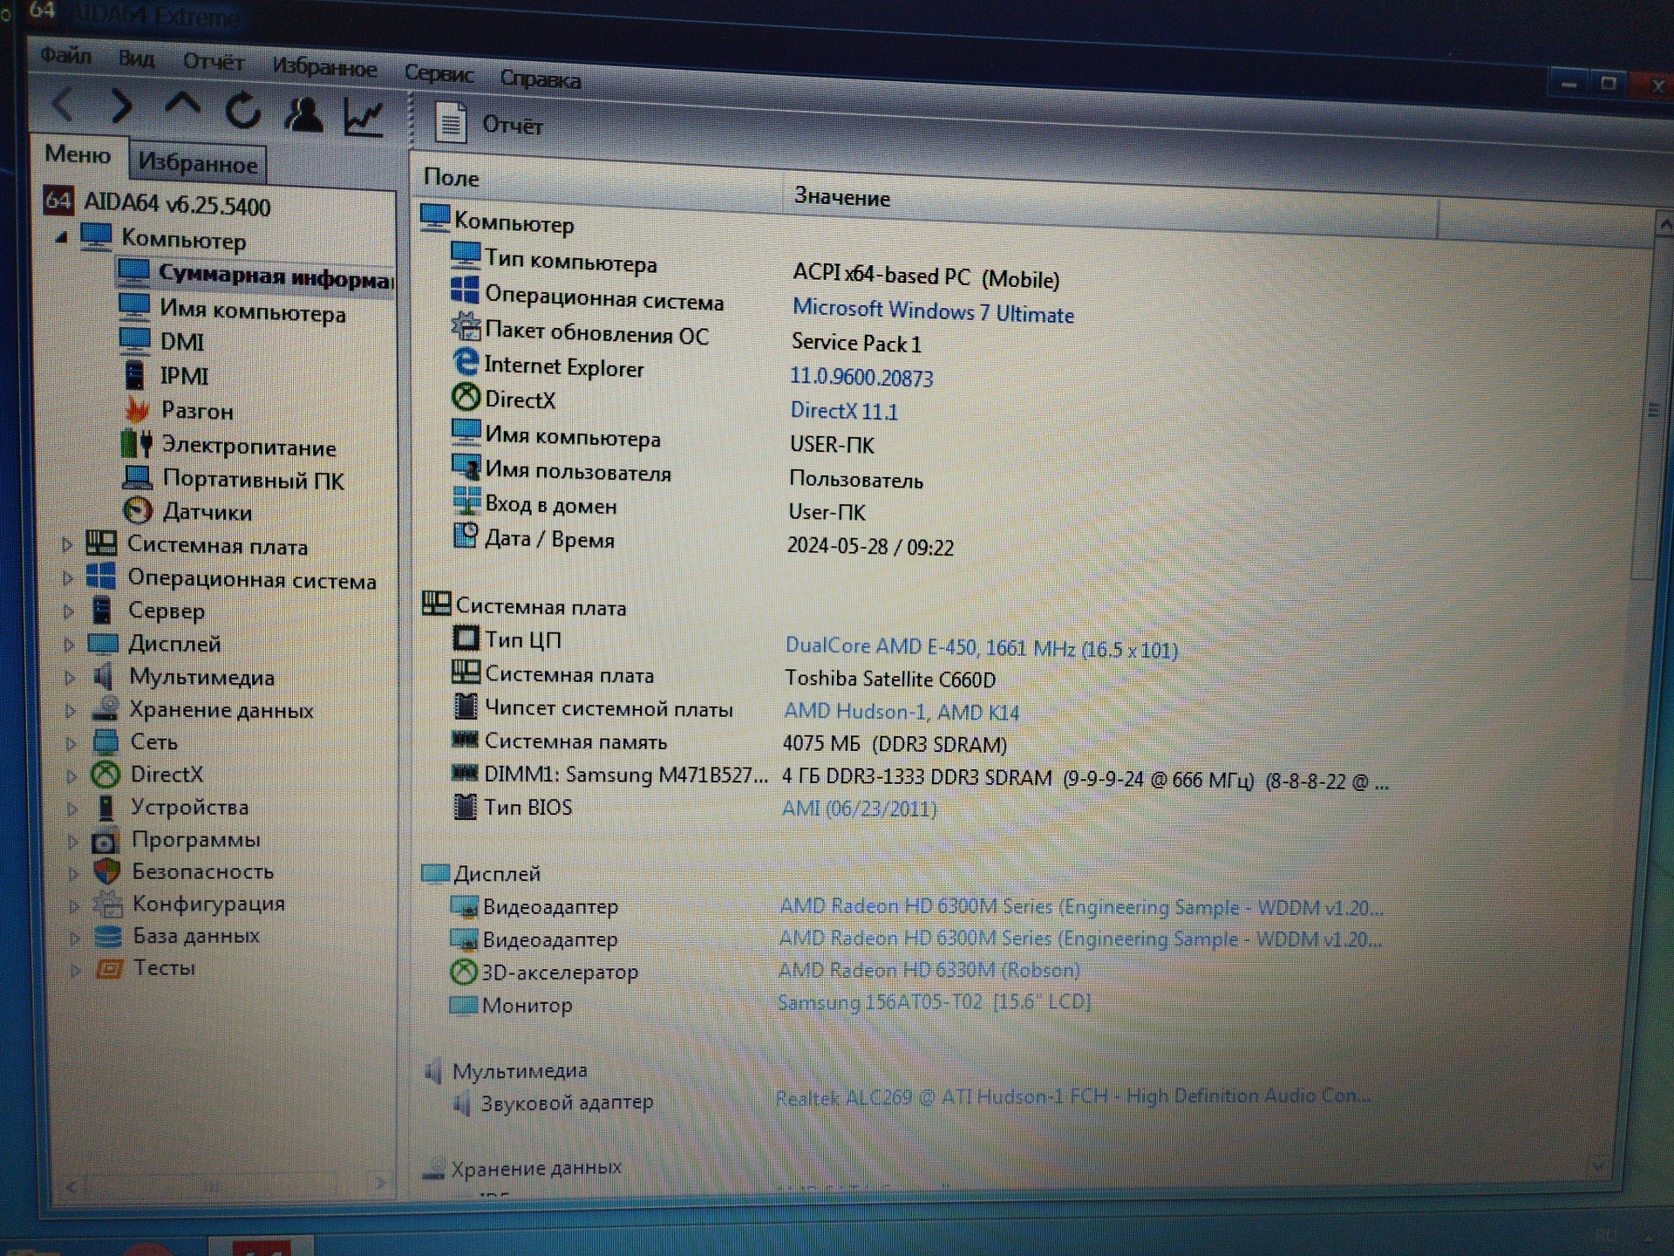Open AMD Radeon HD 6330M (Robson) link

[929, 970]
